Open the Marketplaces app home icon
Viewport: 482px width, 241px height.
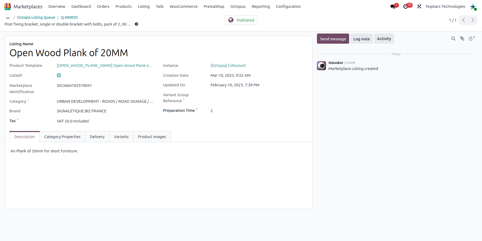(8, 6)
